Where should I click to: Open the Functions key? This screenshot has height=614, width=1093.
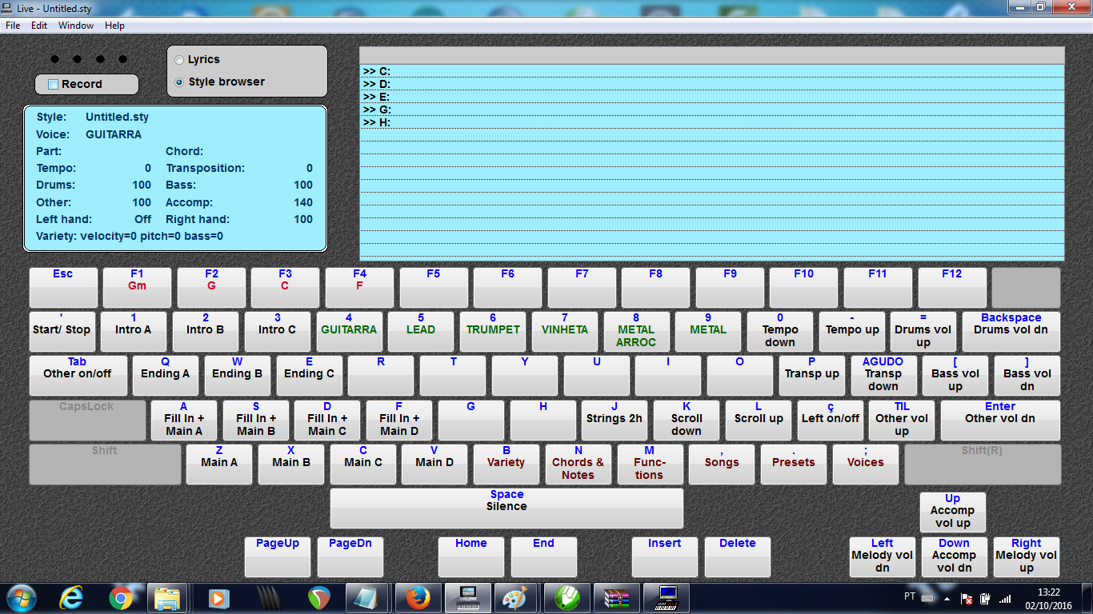650,464
